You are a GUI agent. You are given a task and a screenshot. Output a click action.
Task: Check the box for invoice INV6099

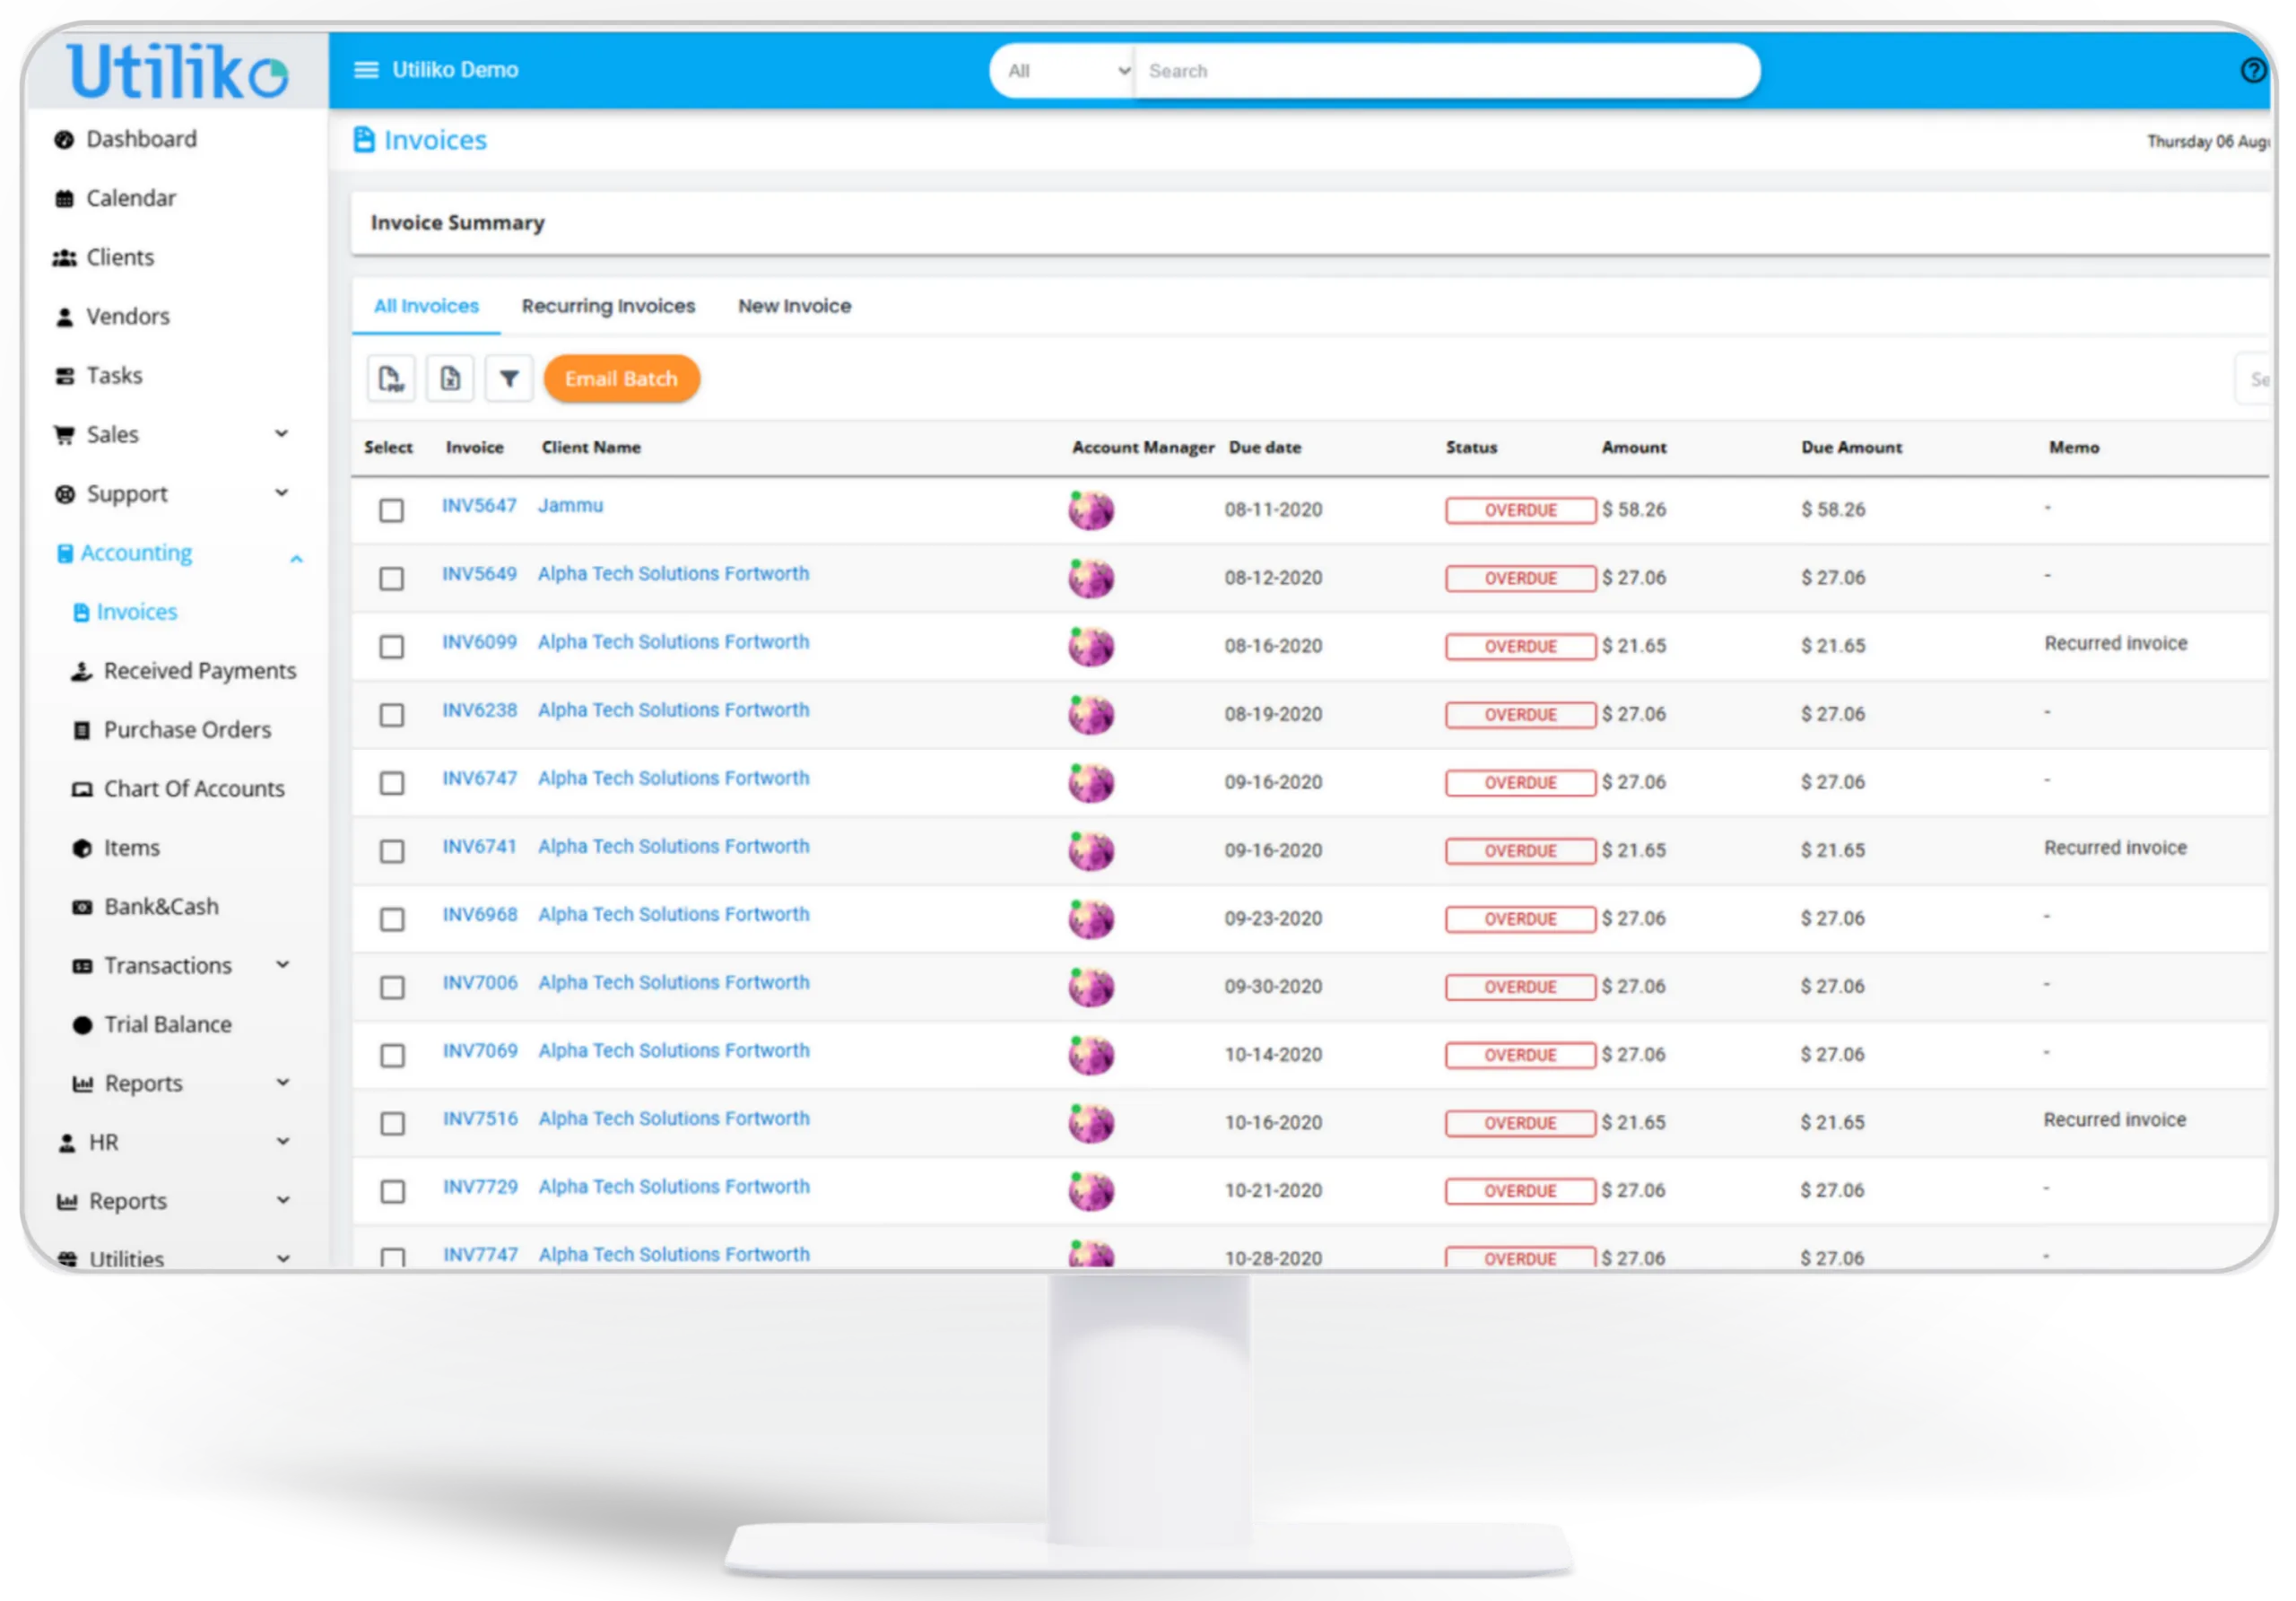[392, 646]
